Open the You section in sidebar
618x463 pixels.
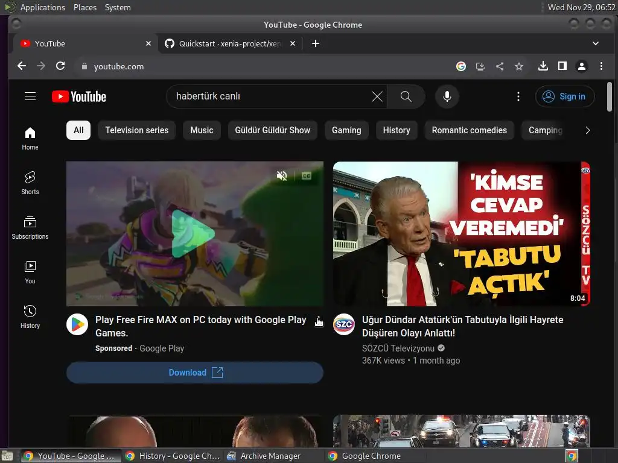click(30, 272)
